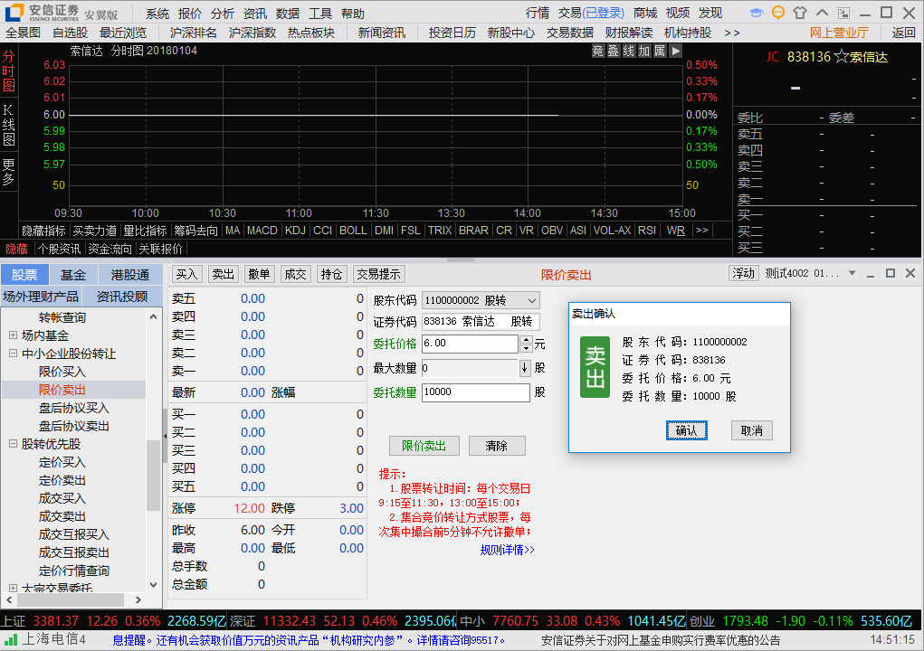This screenshot has width=924, height=651.
Task: Click the 证券代码 input field
Action: [481, 321]
